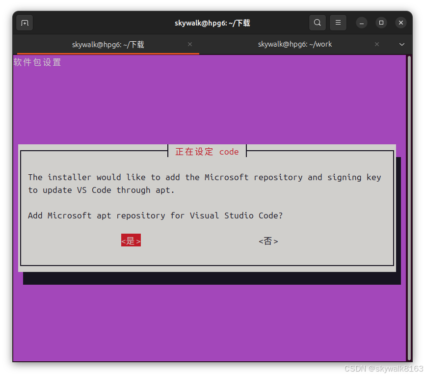Click the window title 'skywalk@hpg6: ~/下载'
425x376 pixels.
click(x=212, y=23)
